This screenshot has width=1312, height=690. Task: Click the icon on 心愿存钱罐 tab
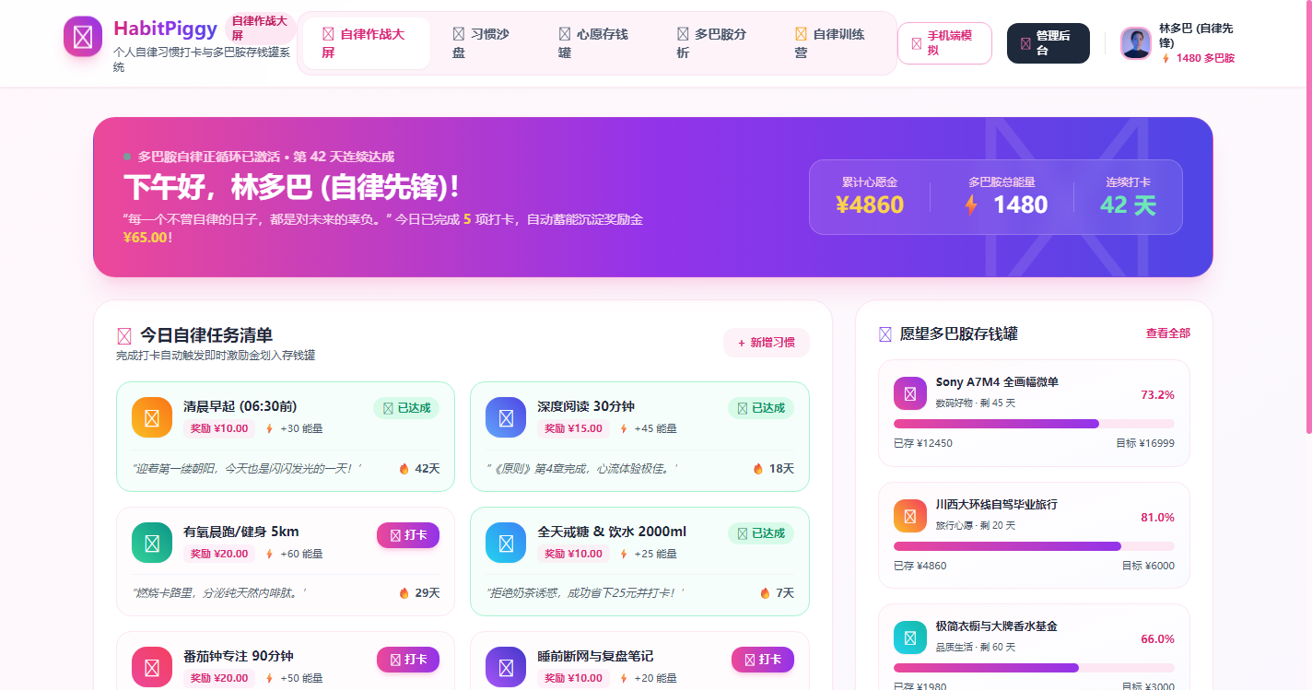pos(565,34)
